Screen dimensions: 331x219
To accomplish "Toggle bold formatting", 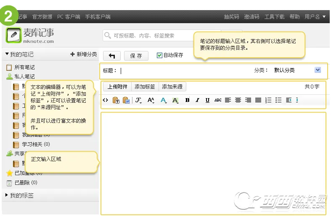I will pos(187,100).
